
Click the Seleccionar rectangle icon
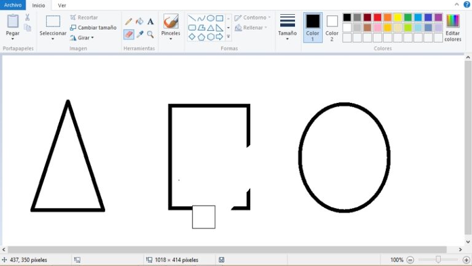pyautogui.click(x=53, y=22)
